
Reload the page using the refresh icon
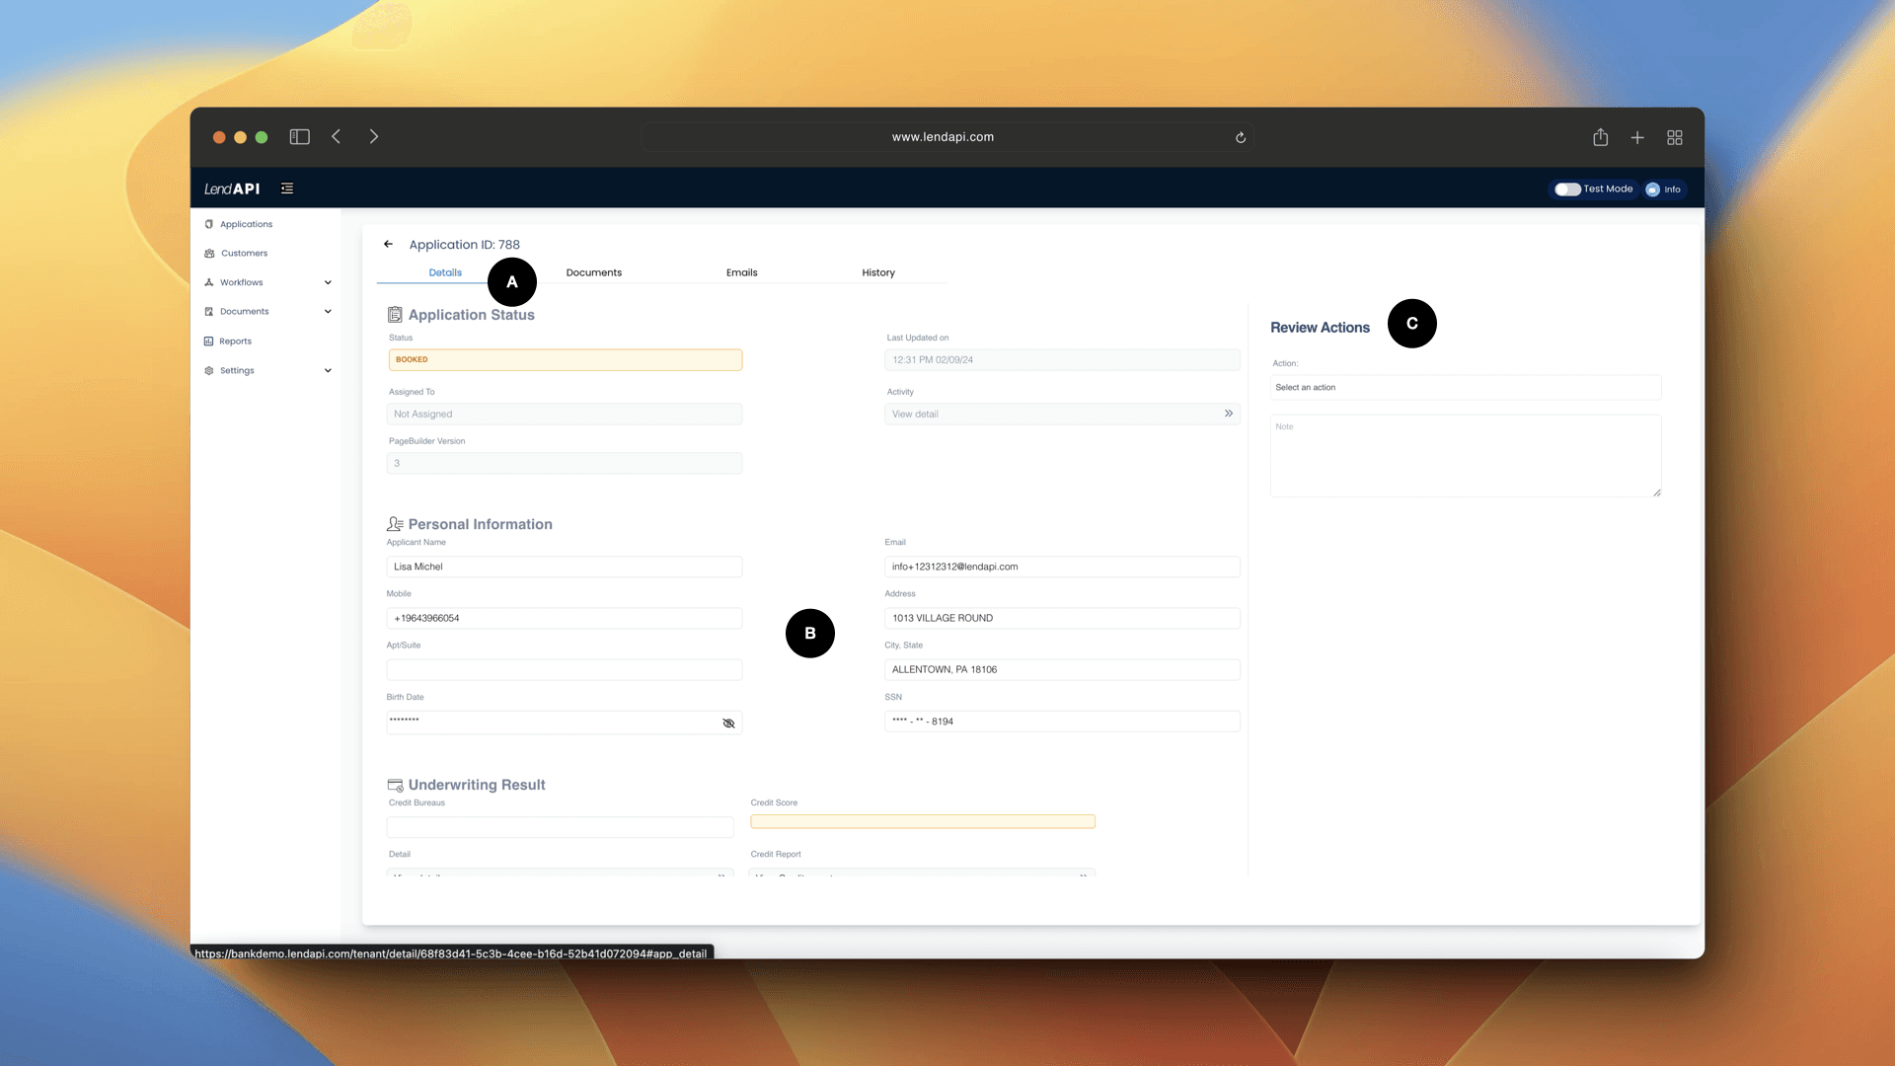tap(1241, 137)
